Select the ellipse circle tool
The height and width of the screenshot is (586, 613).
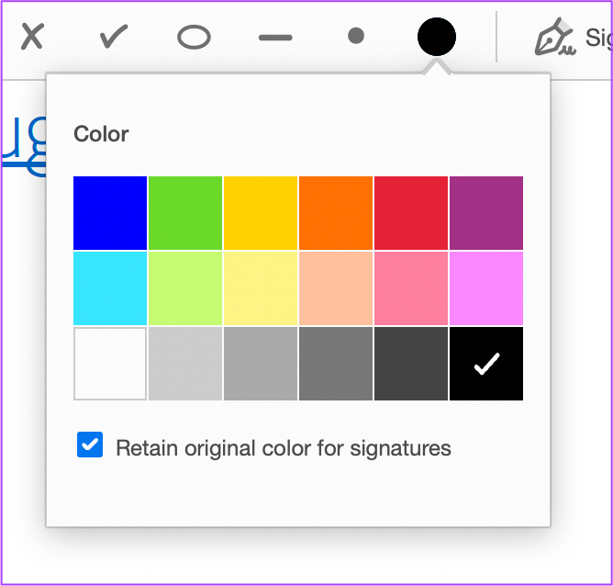click(194, 37)
